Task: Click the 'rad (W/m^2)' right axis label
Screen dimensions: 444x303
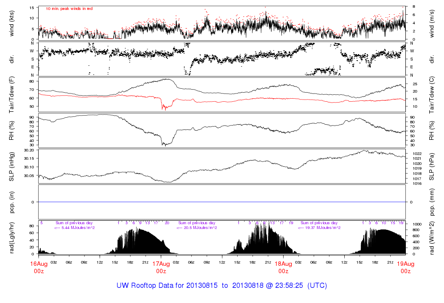Action: click(x=431, y=238)
